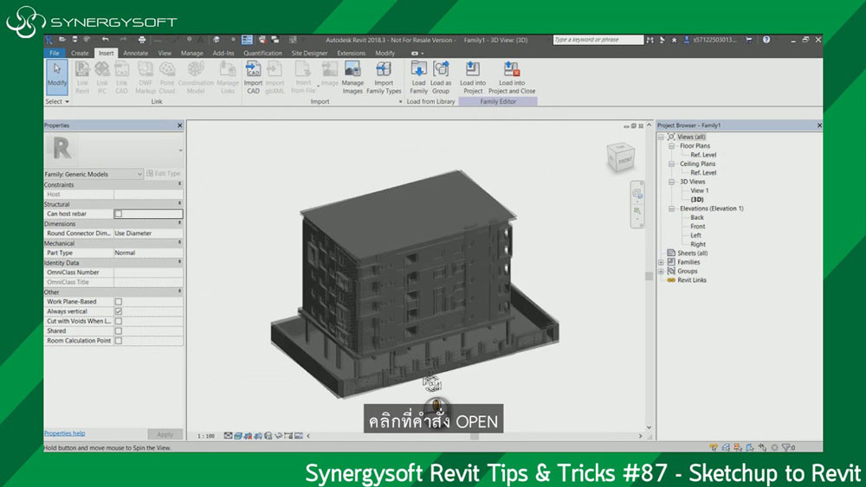This screenshot has width=866, height=487.
Task: Close the Properties panel
Action: [x=179, y=125]
